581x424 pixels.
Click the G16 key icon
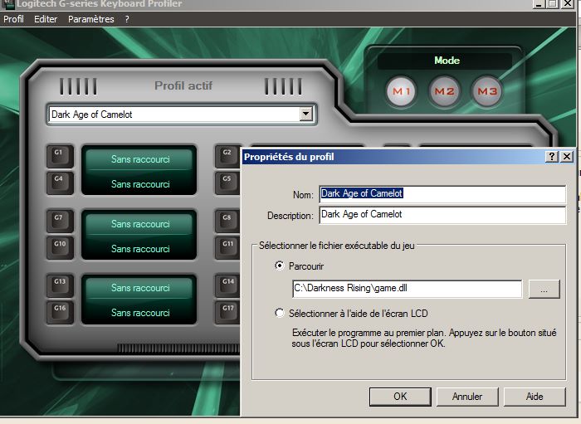pyautogui.click(x=60, y=312)
